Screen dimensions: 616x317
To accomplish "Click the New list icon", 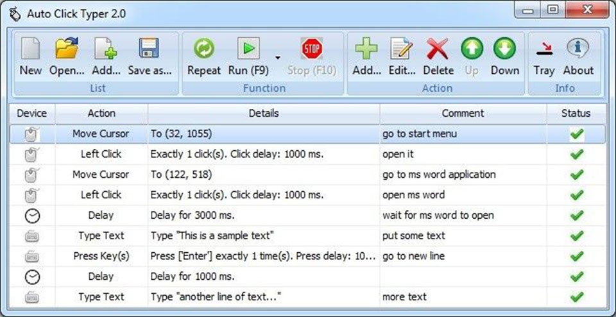I will (30, 49).
